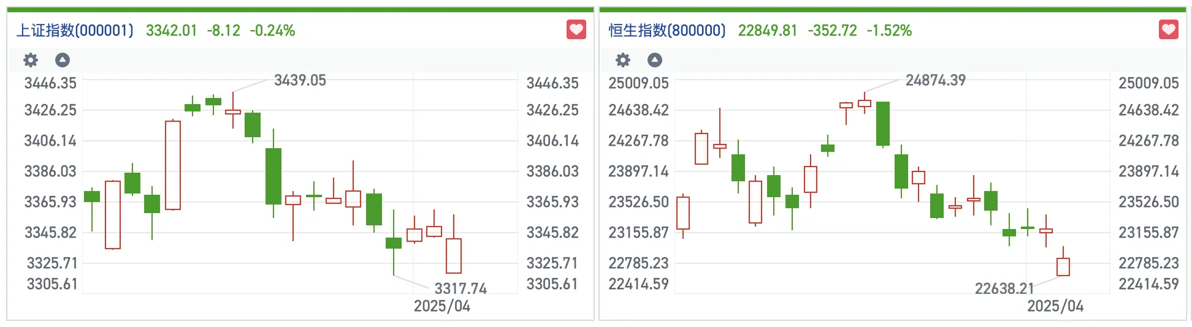The image size is (1192, 327).
Task: Click 恒生指数 low label 22638.21
Action: 1004,288
